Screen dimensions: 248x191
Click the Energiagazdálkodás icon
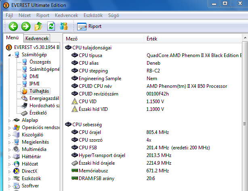25,98
